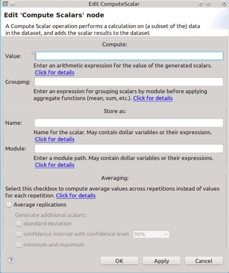Minimize the dialog with the down-chevron button
Image resolution: width=229 pixels, height=273 pixels.
pos(201,3)
